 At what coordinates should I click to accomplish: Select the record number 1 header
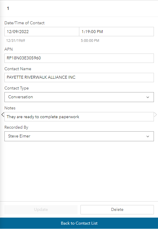click(8, 8)
